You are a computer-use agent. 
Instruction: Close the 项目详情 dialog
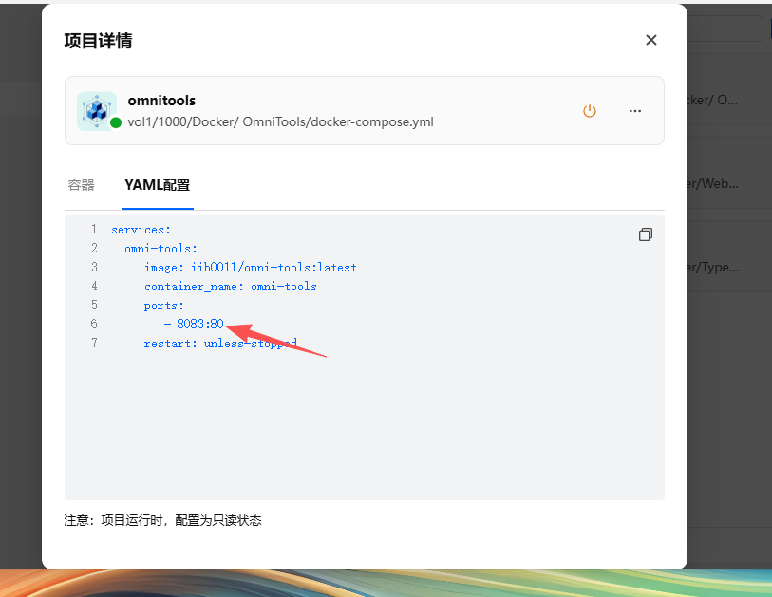point(650,40)
